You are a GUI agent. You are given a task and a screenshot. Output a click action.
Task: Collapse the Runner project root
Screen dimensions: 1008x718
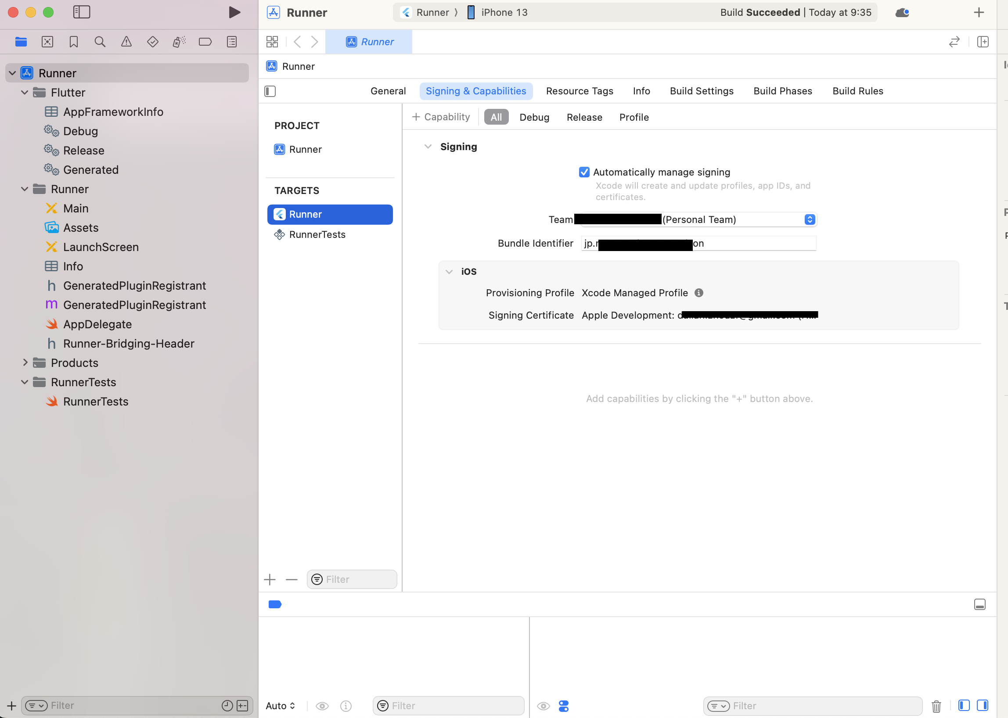coord(12,73)
